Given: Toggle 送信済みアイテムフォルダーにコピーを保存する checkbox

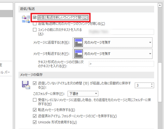Looking at the screenshot, I should (35, 116).
